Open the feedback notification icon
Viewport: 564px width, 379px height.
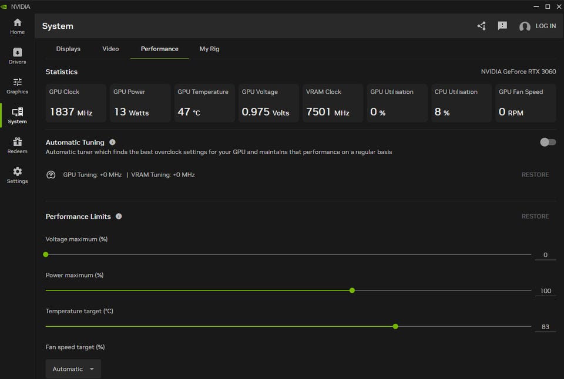pos(502,26)
